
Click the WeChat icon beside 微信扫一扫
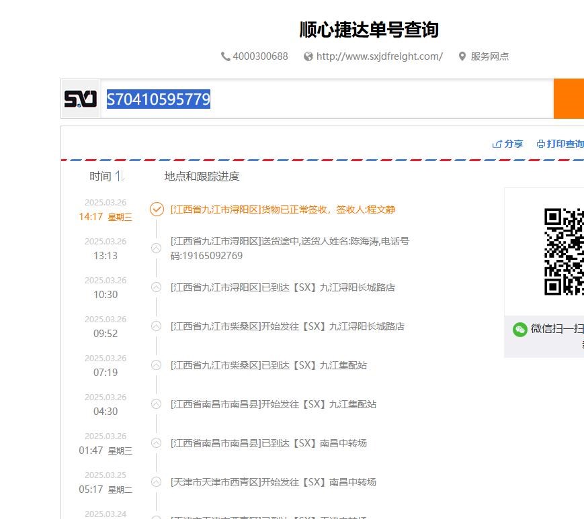tap(520, 329)
